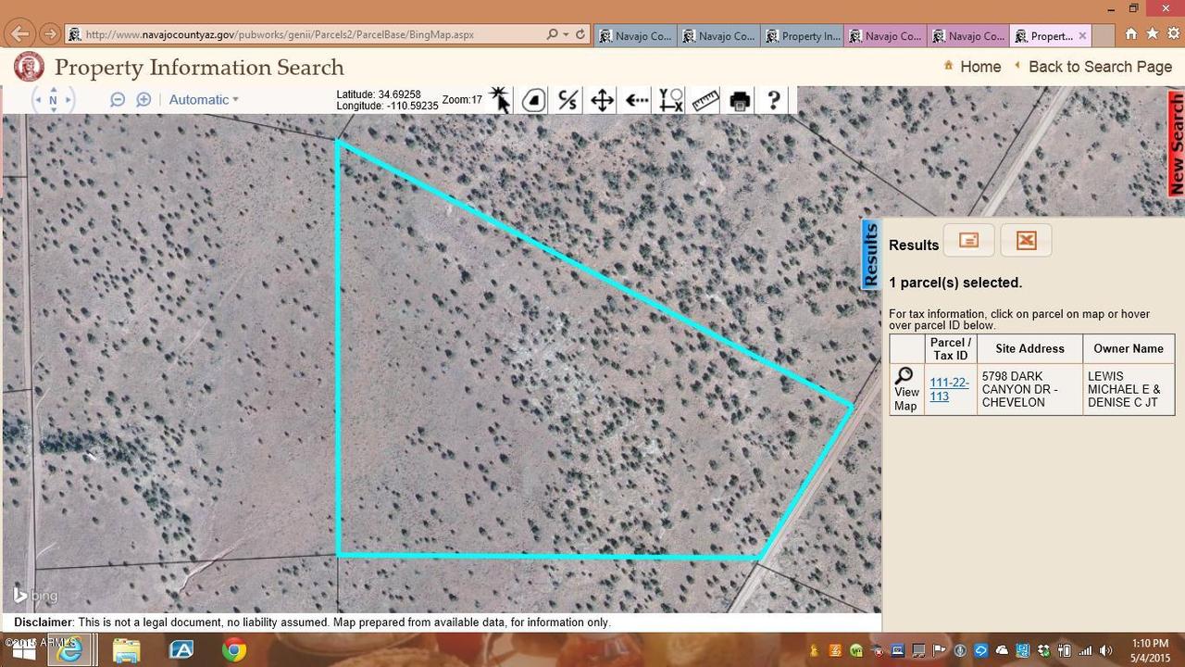Open the parcel selection shape tool
This screenshot has width=1185, height=667.
click(532, 100)
